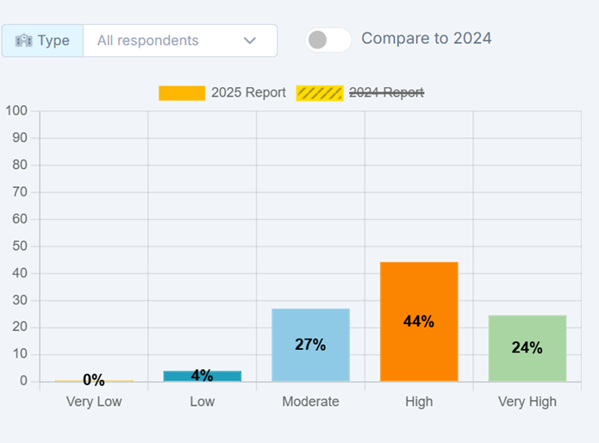Click the Type filter label

pos(53,41)
